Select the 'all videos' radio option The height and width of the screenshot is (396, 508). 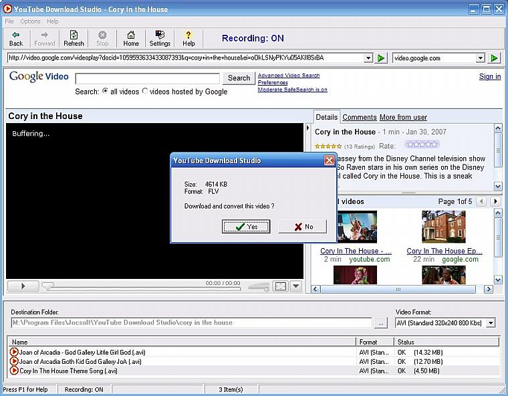point(106,91)
